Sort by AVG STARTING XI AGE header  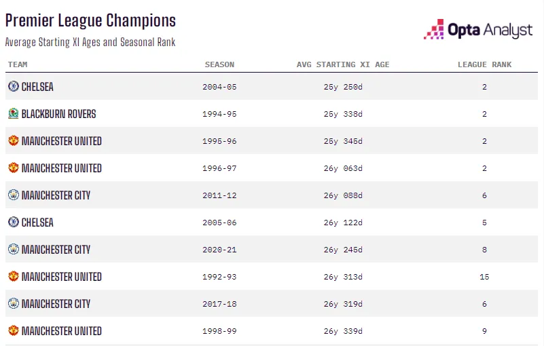tap(343, 65)
